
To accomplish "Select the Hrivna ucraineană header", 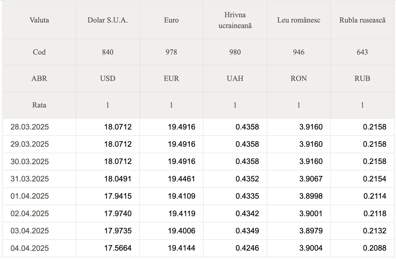I will [x=235, y=20].
